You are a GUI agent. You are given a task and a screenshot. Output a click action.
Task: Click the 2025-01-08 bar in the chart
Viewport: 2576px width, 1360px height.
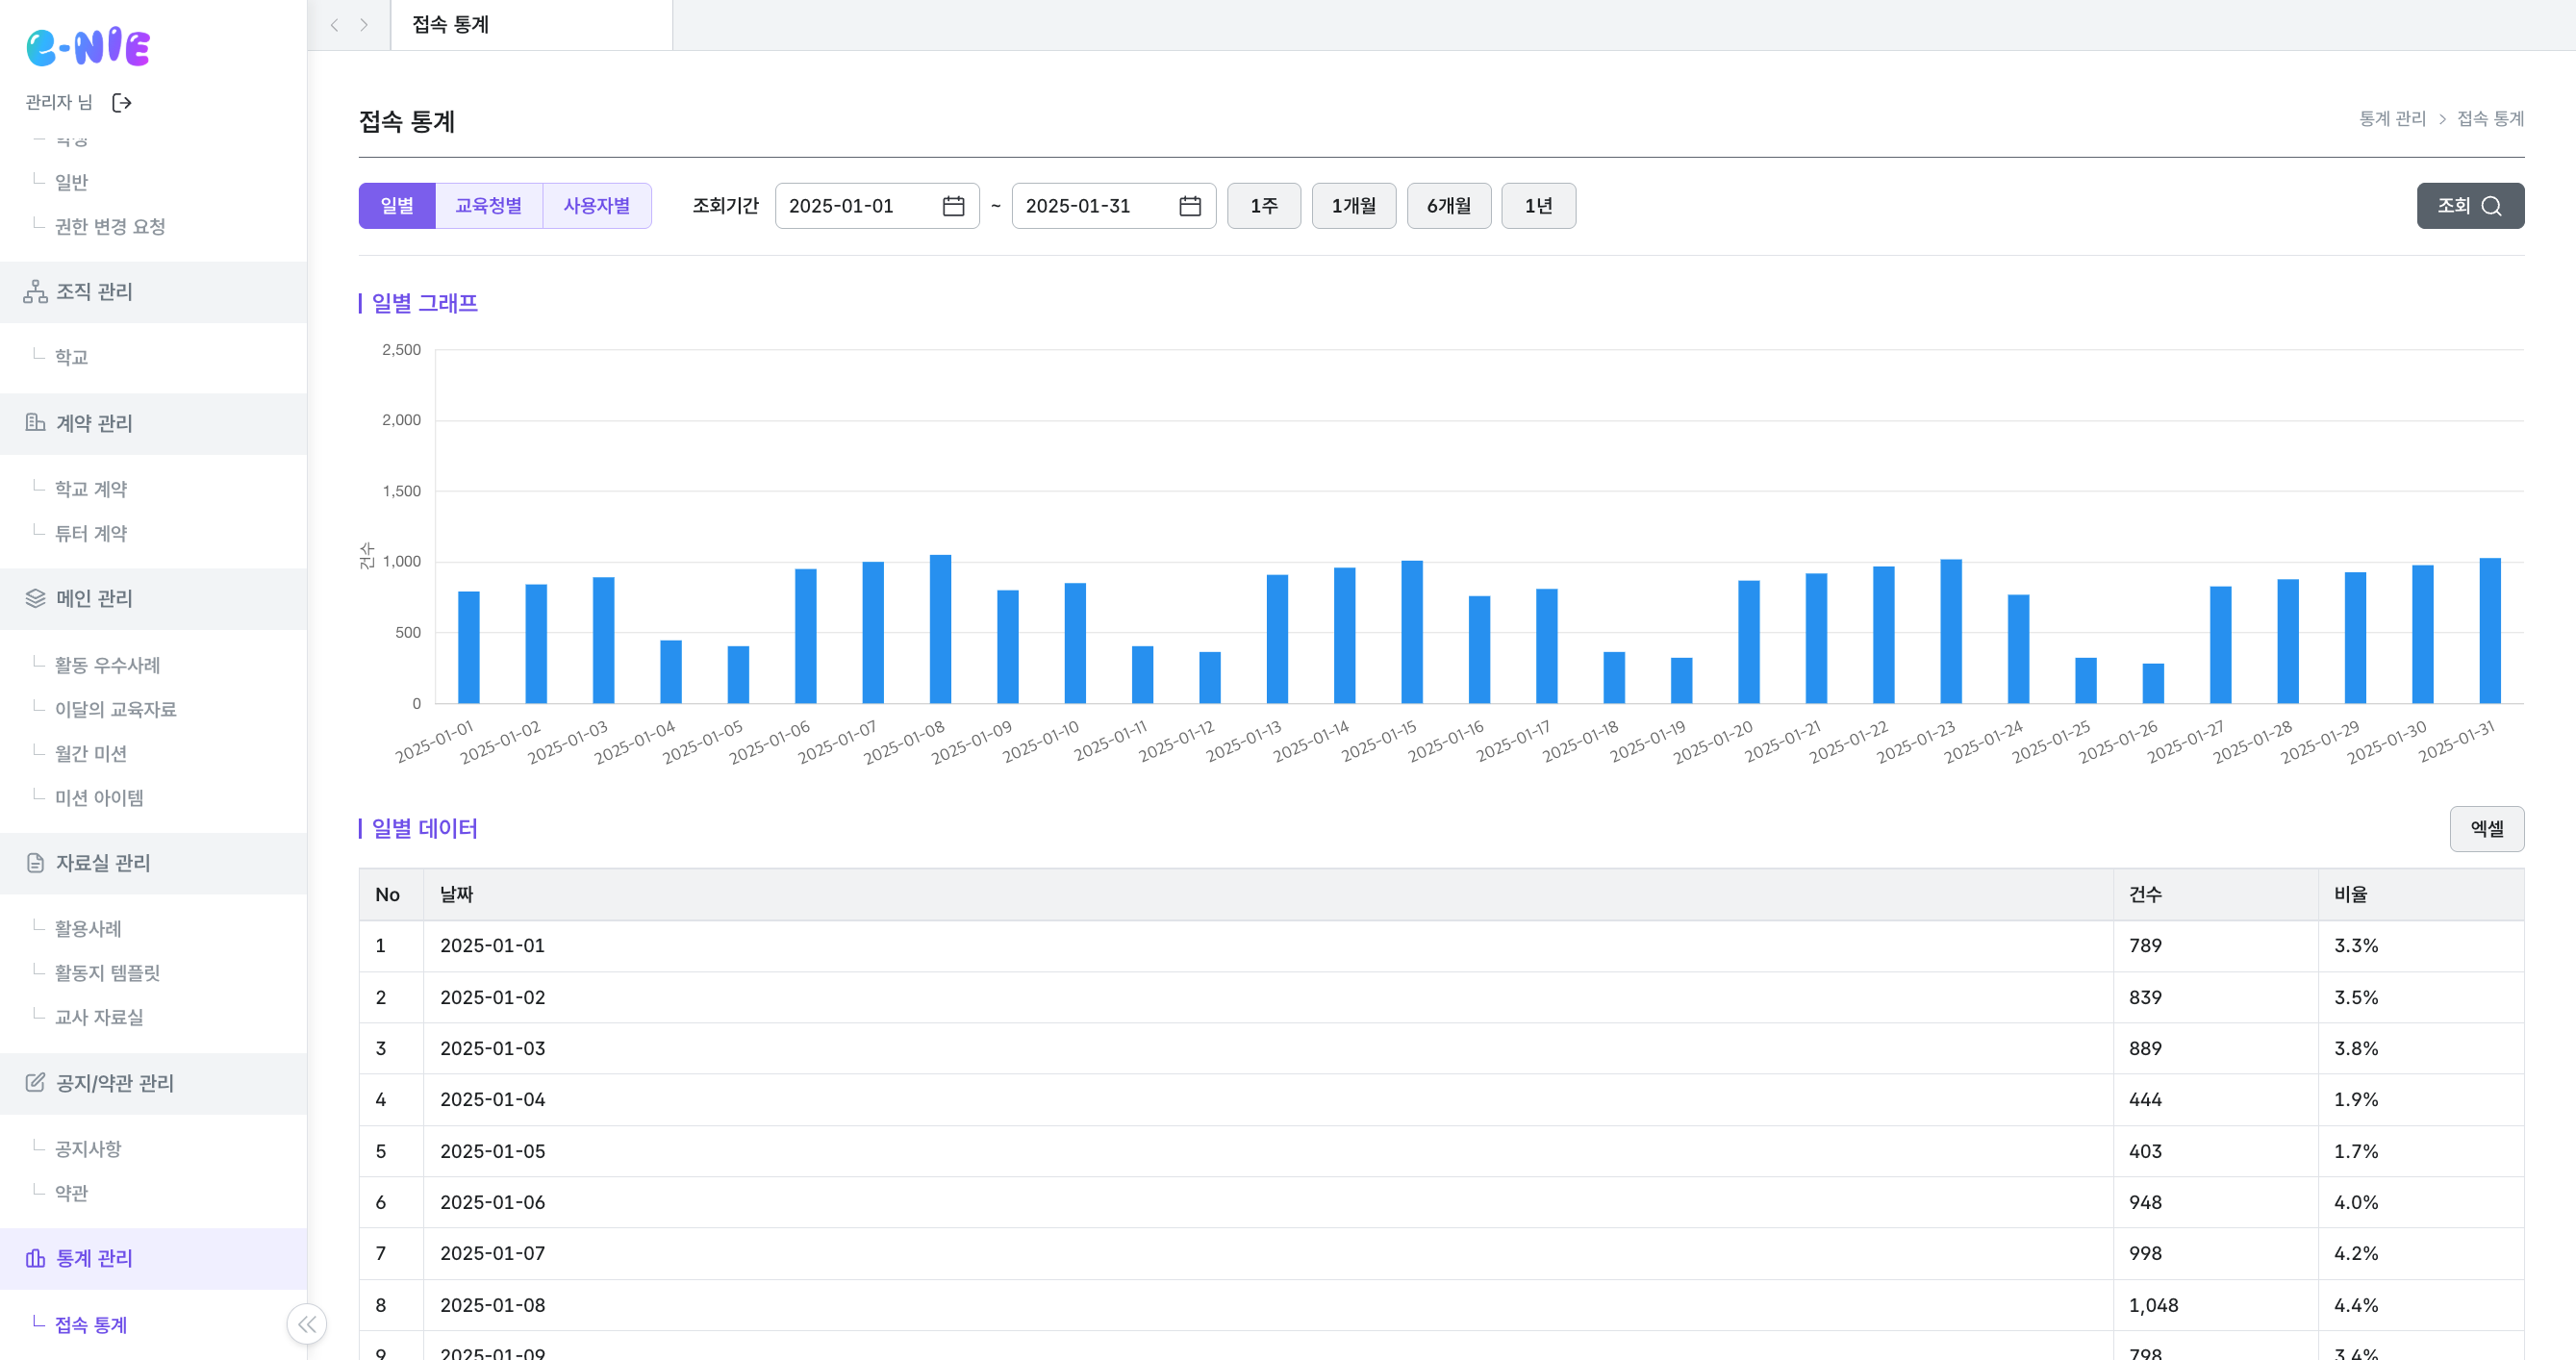940,629
